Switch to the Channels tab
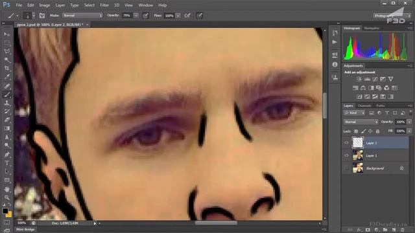This screenshot has height=233, width=415. pyautogui.click(x=364, y=105)
